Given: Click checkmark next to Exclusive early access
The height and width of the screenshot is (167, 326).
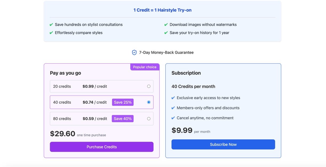Looking at the screenshot, I should point(173,98).
